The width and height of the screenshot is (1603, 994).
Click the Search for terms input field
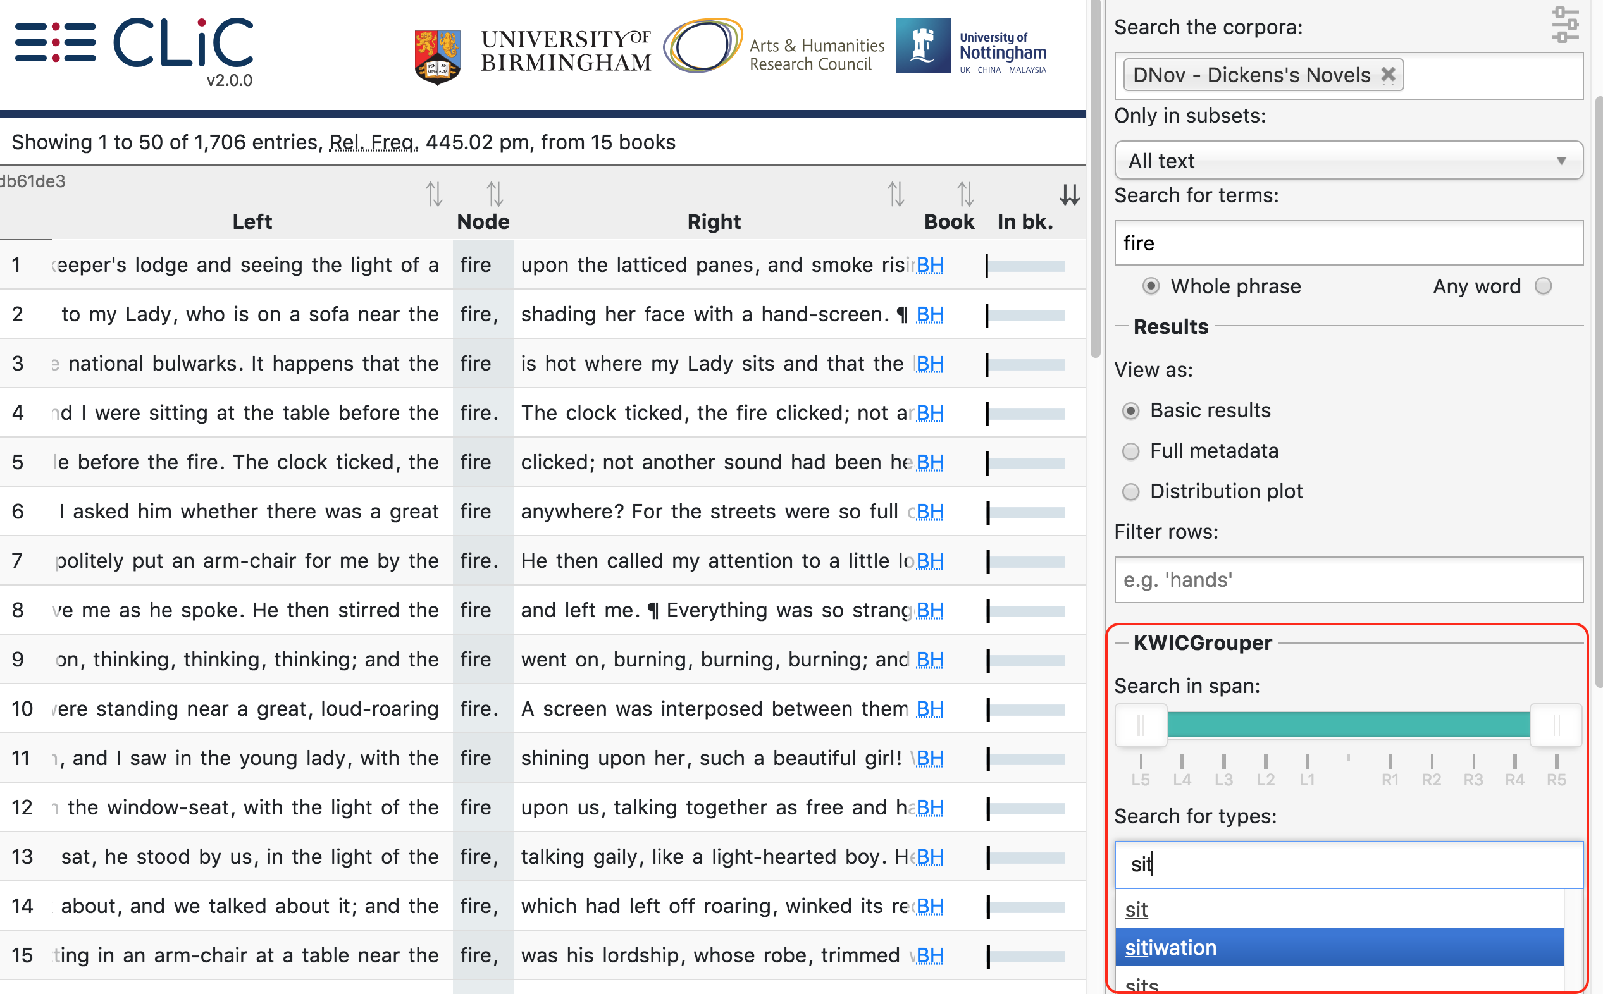click(1349, 243)
